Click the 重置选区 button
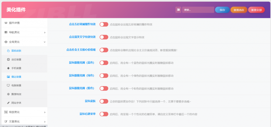271x127 pixels. click(239, 10)
